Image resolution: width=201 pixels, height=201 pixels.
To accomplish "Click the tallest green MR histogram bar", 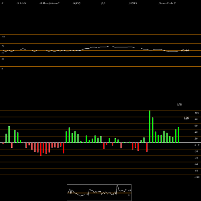I will (150, 127).
